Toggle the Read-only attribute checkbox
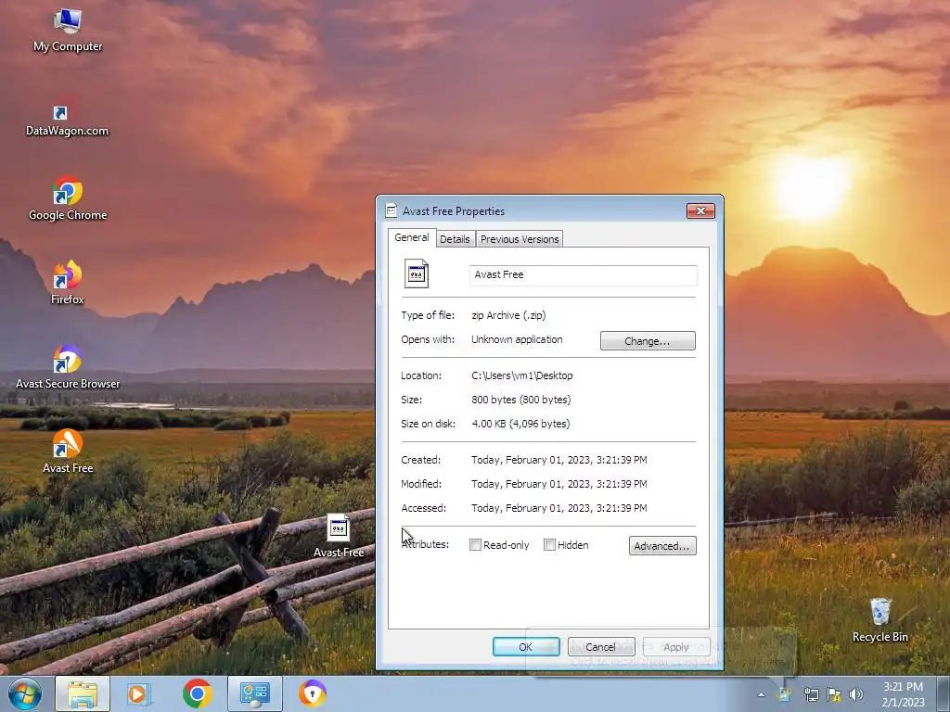The image size is (950, 712). [476, 545]
